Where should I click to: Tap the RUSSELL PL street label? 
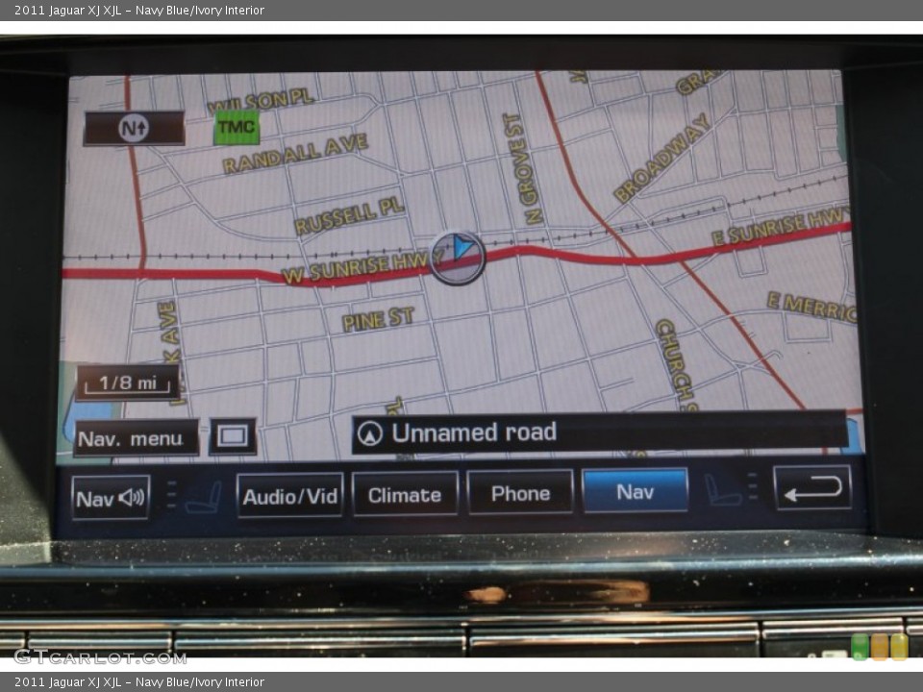point(349,216)
